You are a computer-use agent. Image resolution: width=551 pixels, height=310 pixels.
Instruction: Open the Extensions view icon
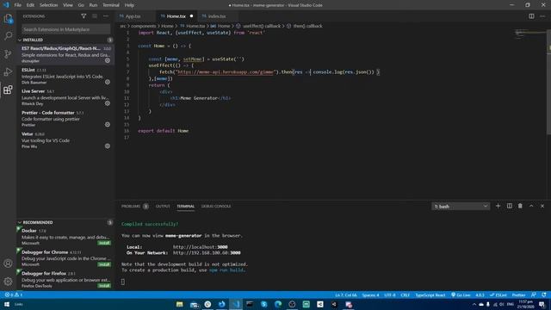click(8, 90)
